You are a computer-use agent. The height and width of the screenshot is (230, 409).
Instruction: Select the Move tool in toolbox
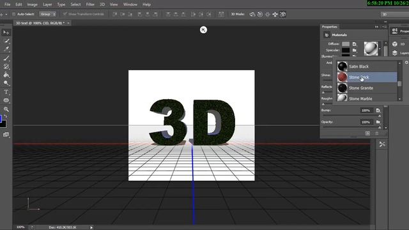click(x=6, y=33)
